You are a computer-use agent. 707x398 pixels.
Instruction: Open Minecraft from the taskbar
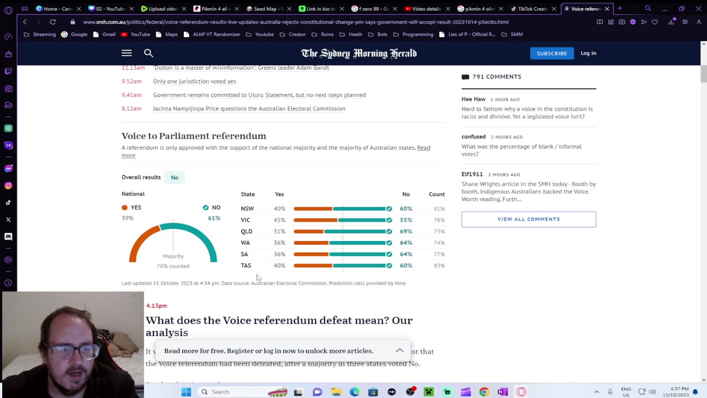click(429, 392)
